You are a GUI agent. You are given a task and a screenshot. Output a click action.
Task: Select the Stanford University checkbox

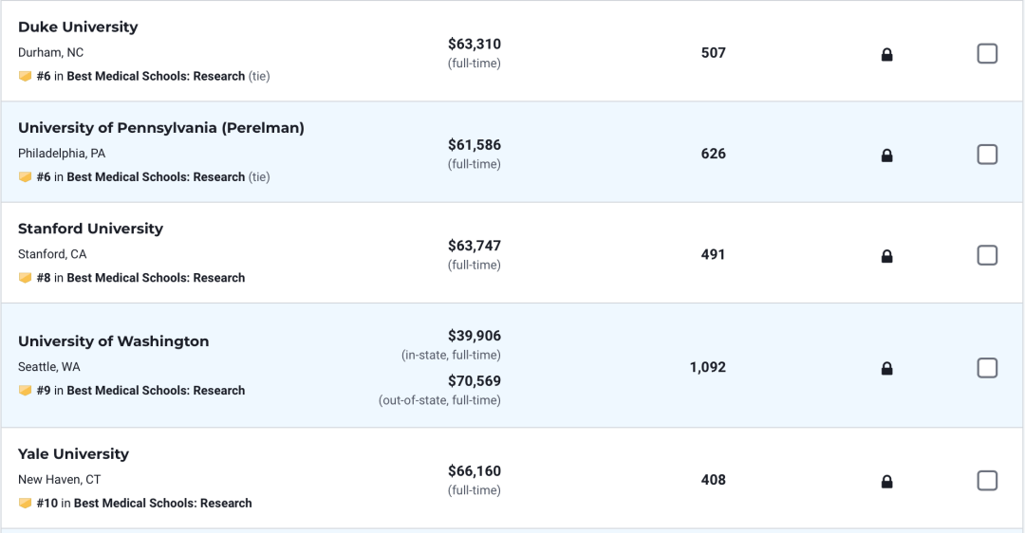(x=987, y=255)
